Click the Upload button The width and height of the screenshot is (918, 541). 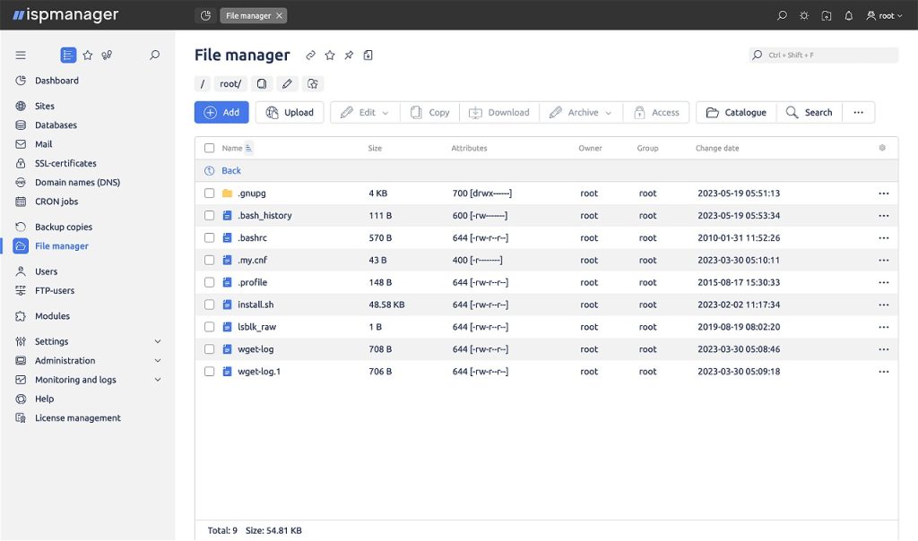[x=289, y=112]
